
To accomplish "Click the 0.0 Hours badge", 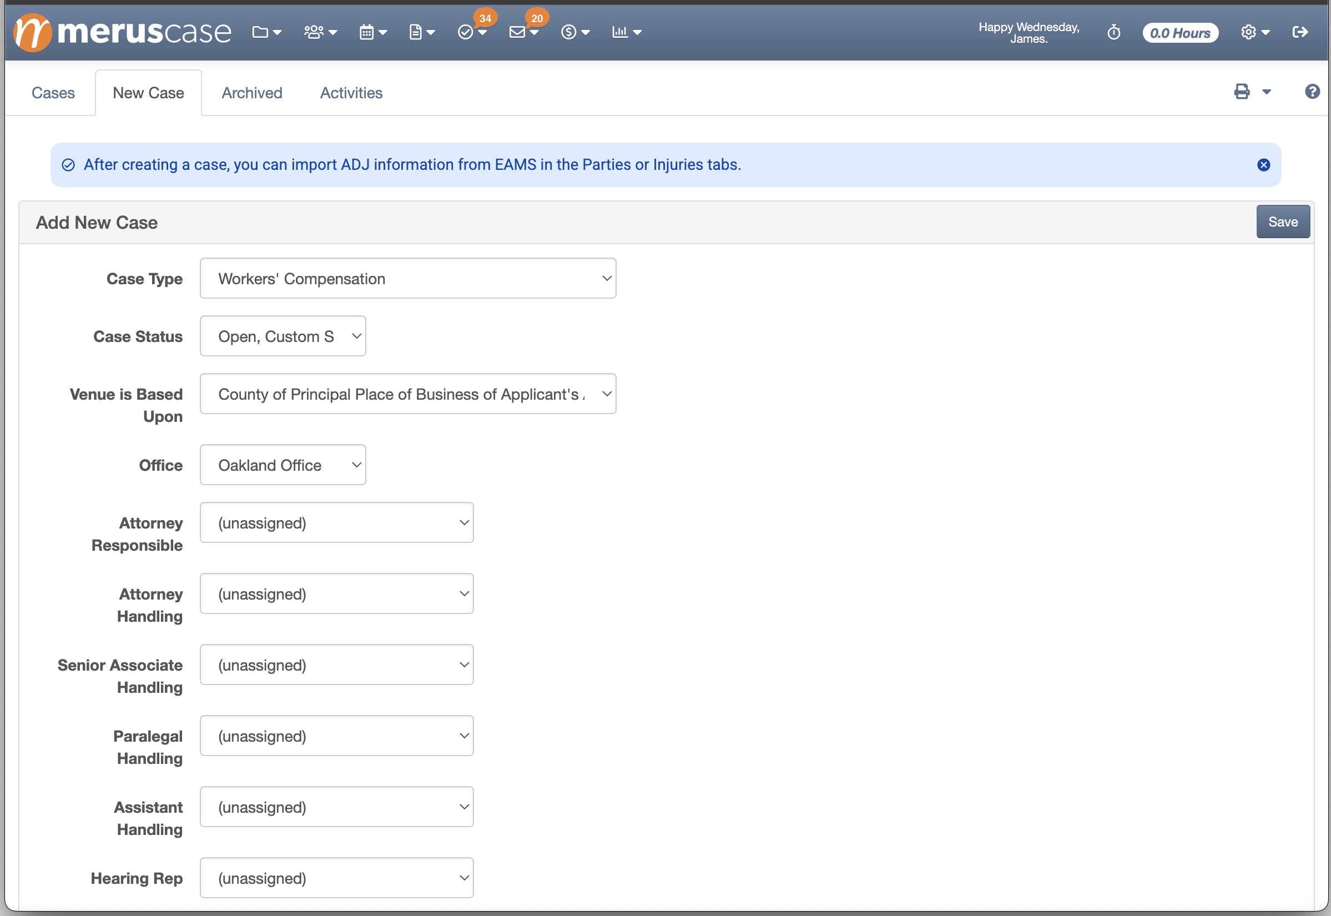I will coord(1180,33).
